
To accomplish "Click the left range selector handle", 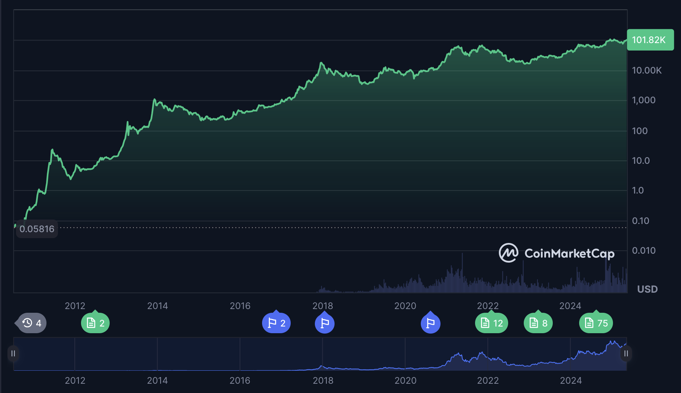I will tap(13, 353).
